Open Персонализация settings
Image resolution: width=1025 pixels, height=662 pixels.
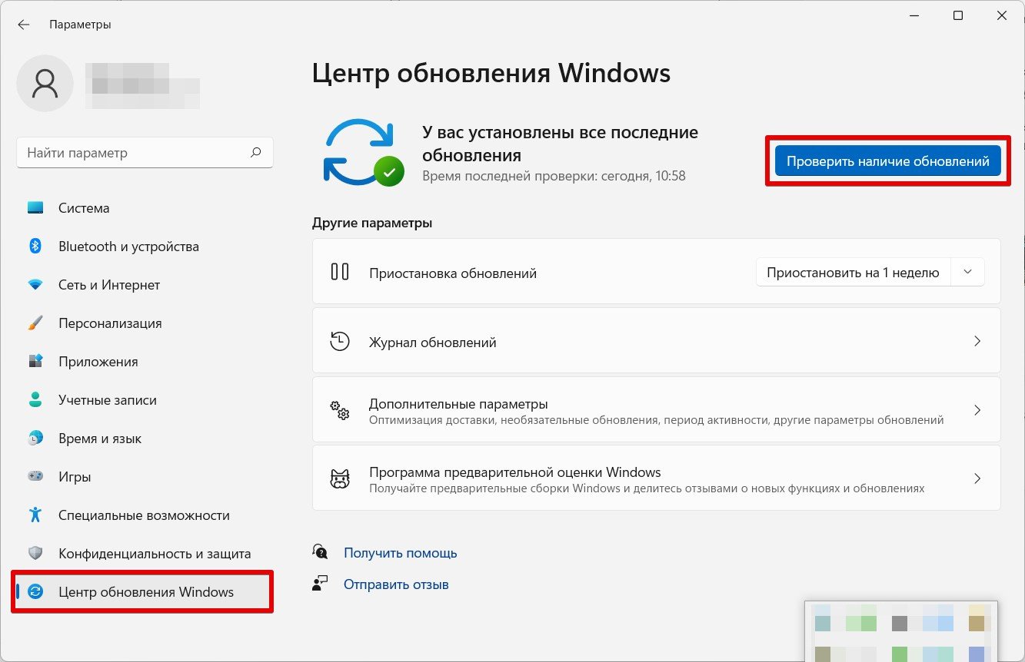(x=145, y=323)
